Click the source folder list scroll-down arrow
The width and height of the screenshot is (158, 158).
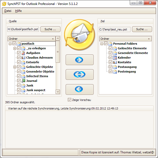[x=58, y=92]
